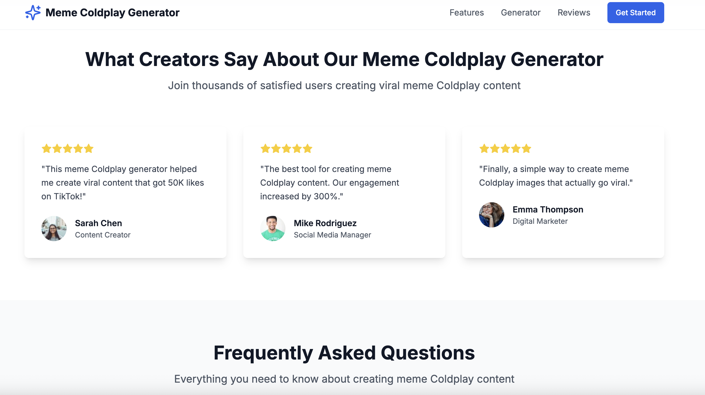
Task: Click the sparkle logo icon
Action: click(33, 12)
